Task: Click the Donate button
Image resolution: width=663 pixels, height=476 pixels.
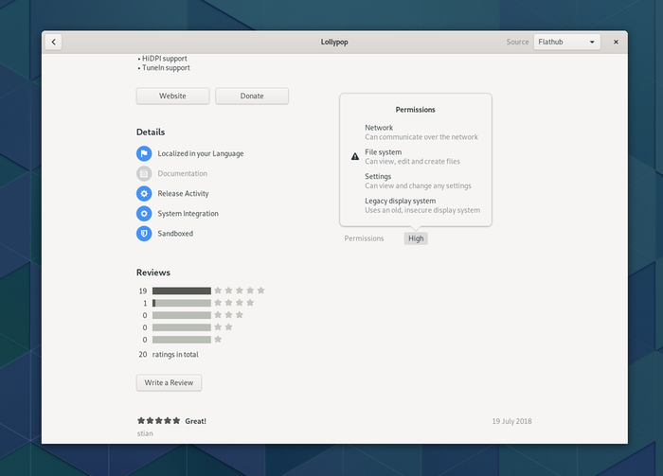Action: click(252, 96)
